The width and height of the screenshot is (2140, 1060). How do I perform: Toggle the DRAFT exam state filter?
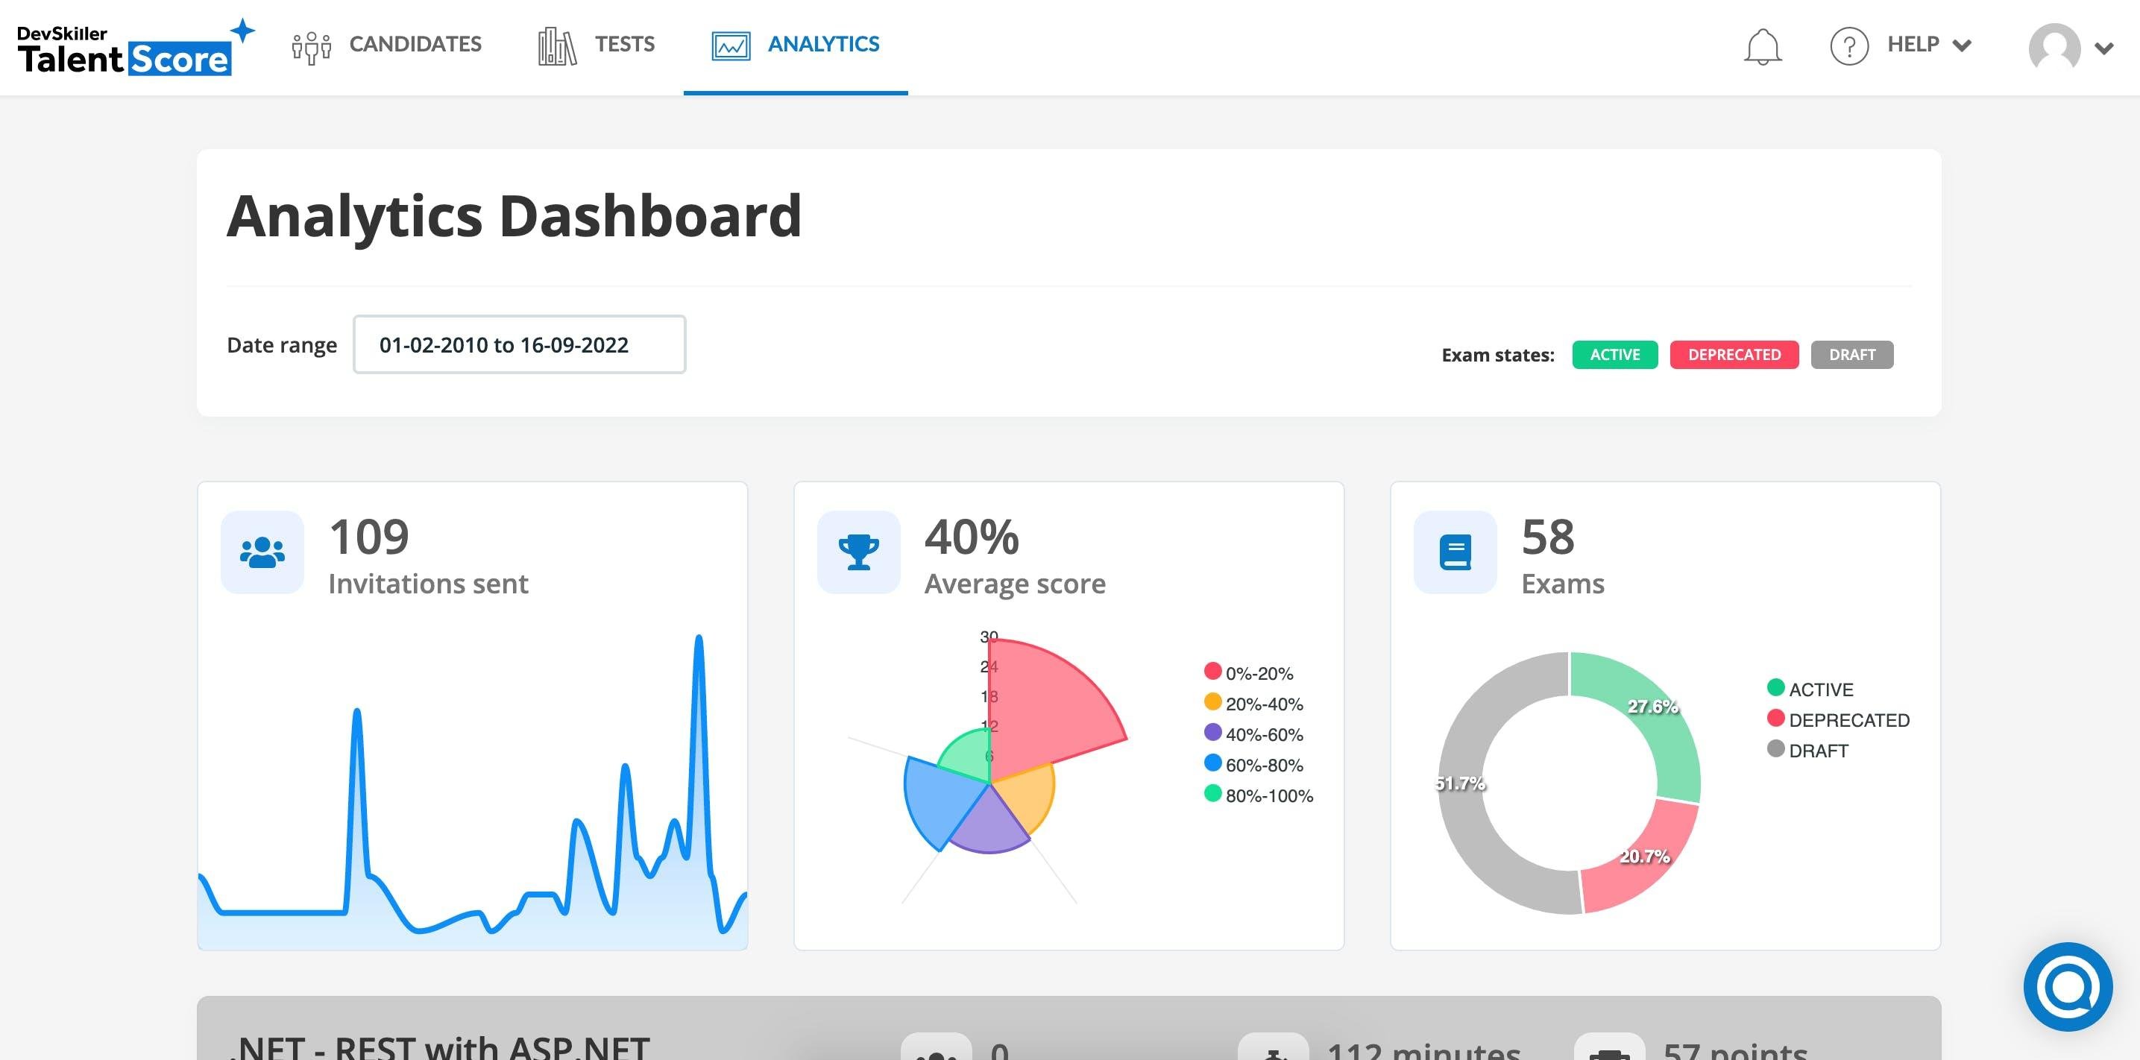point(1851,355)
